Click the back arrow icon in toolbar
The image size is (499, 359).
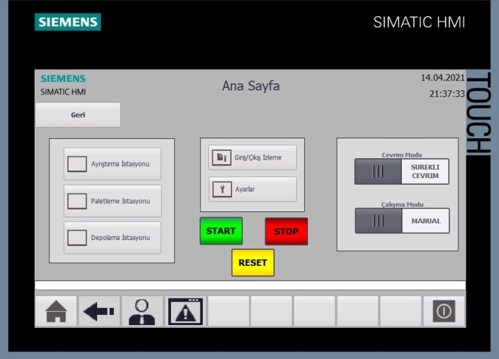tap(99, 311)
